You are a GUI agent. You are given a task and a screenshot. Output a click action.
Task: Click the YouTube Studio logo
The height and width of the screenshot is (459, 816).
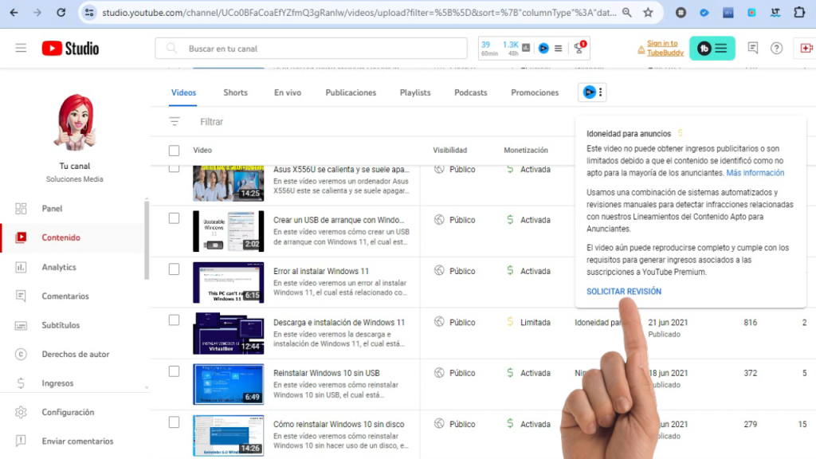[71, 49]
